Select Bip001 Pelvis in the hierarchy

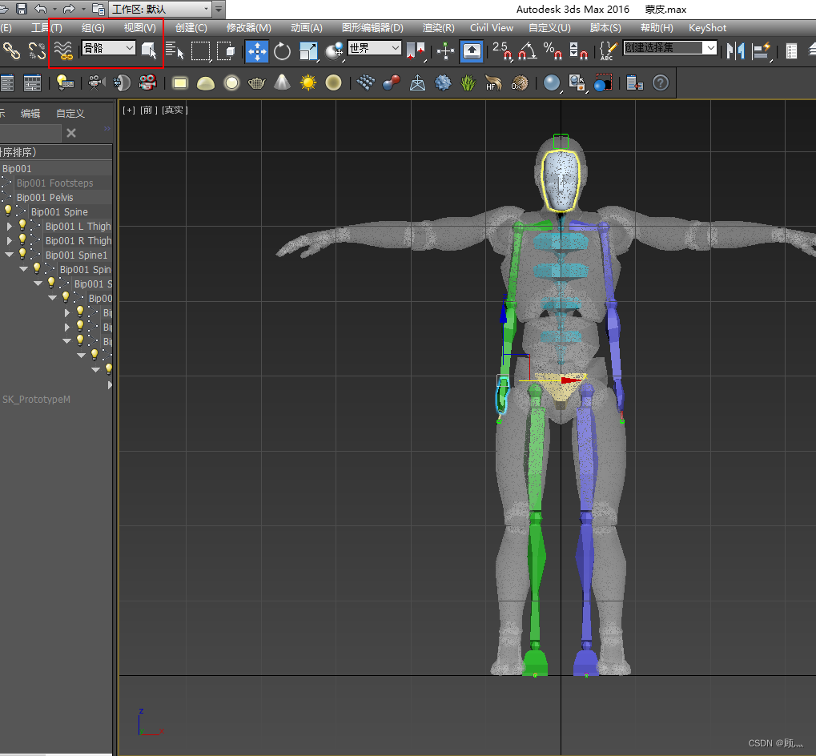45,198
